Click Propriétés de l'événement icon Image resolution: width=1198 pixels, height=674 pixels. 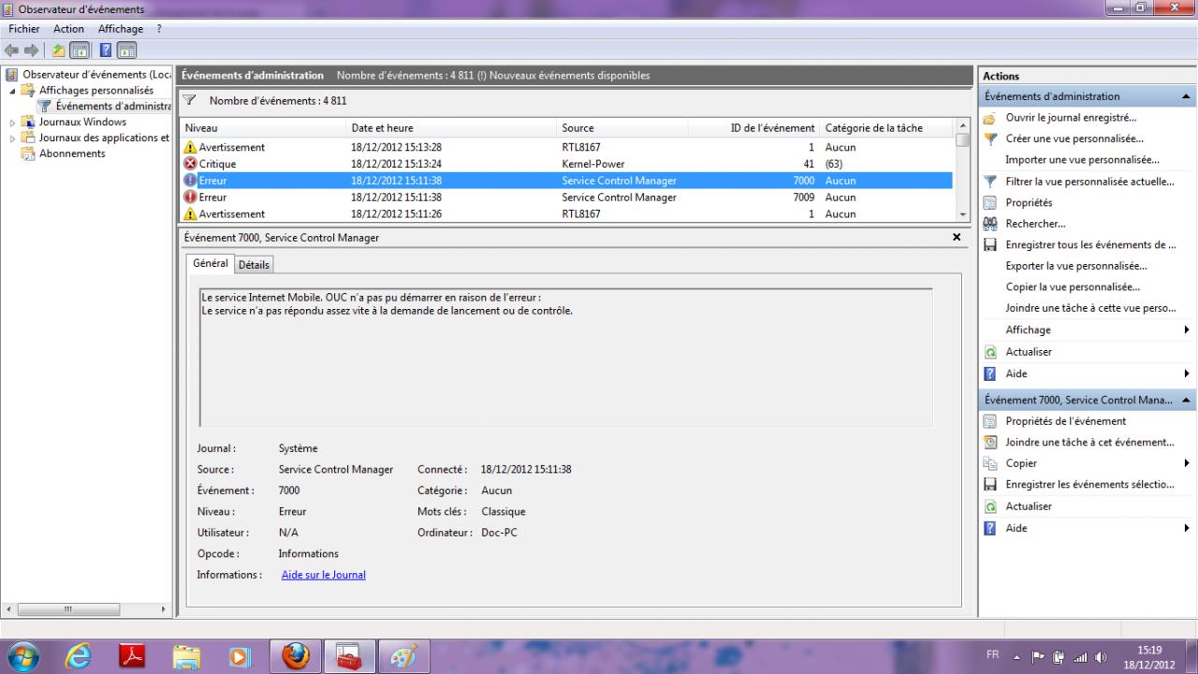click(x=988, y=421)
